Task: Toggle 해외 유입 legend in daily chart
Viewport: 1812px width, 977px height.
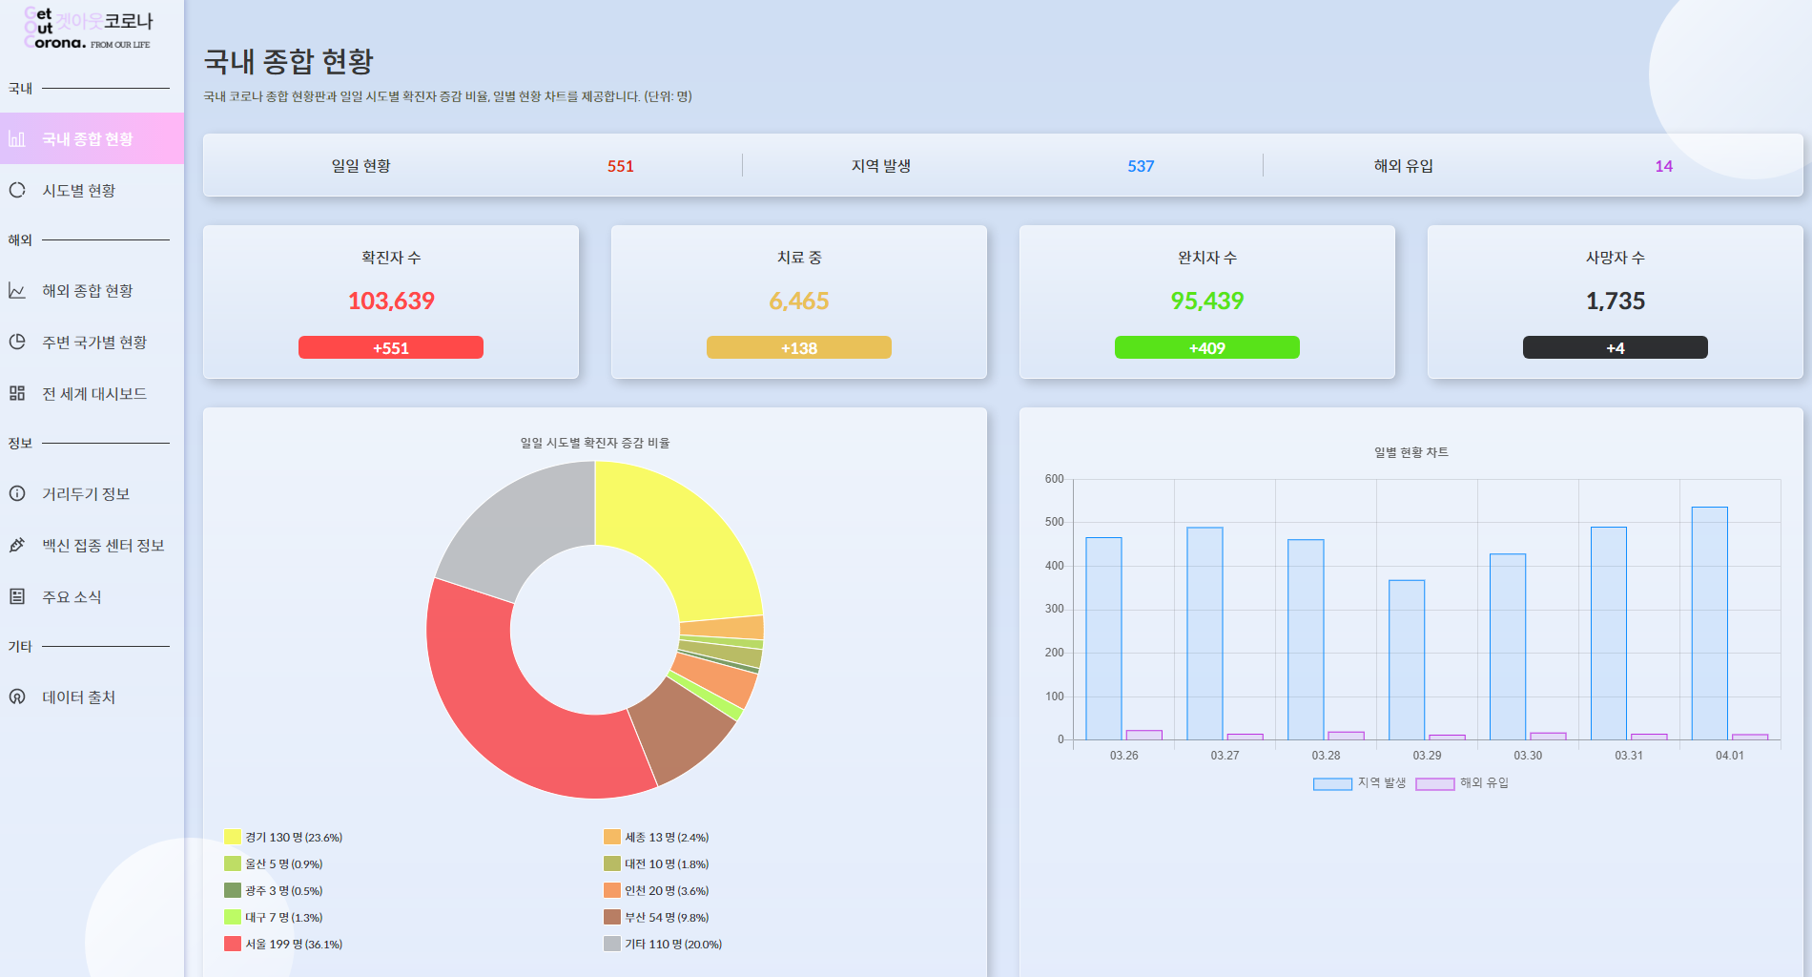Action: click(x=1462, y=783)
